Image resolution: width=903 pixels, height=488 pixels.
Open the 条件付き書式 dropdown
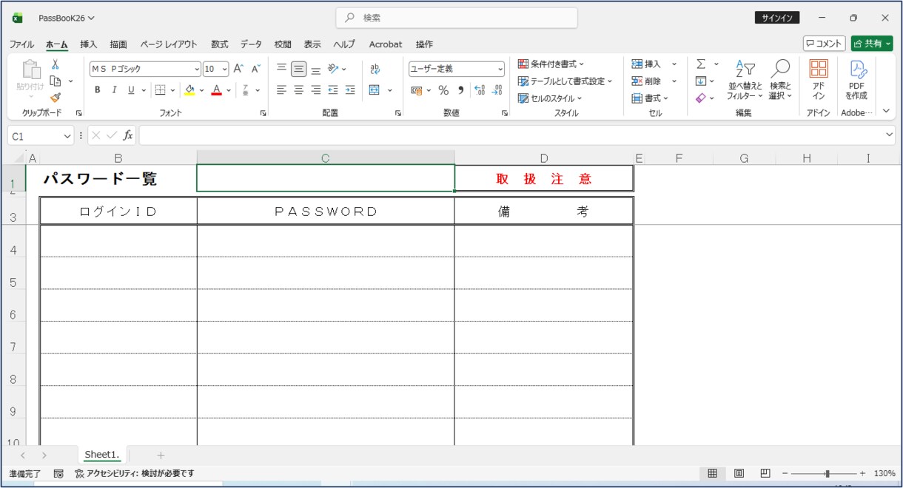(551, 64)
